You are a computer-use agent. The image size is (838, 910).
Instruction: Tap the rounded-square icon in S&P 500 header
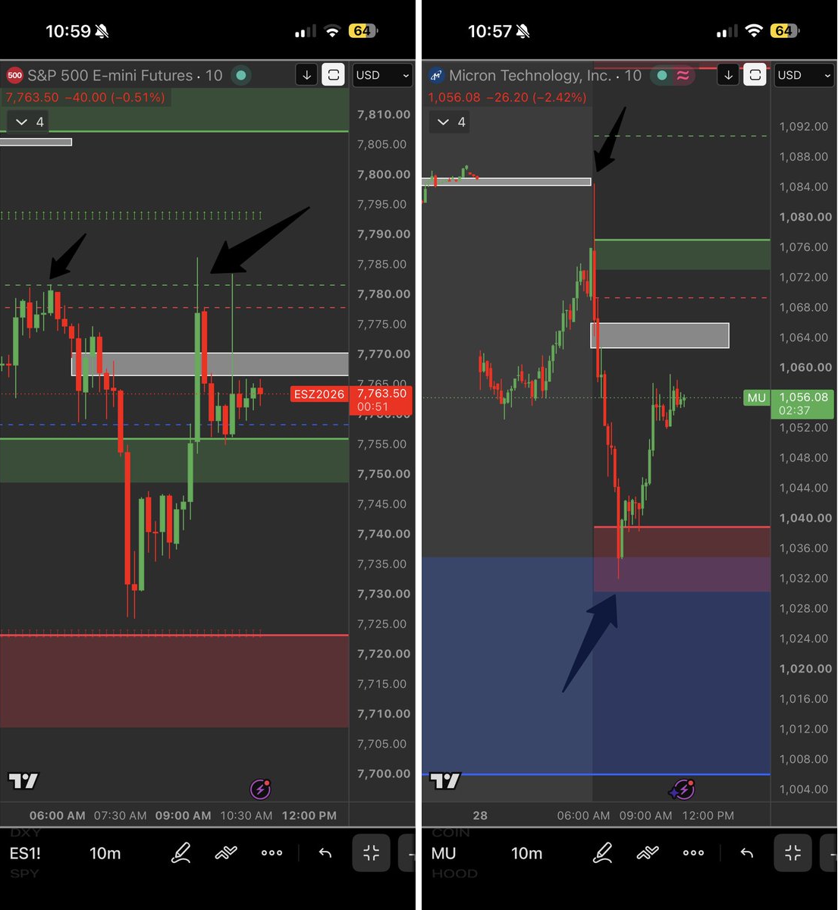tap(333, 75)
